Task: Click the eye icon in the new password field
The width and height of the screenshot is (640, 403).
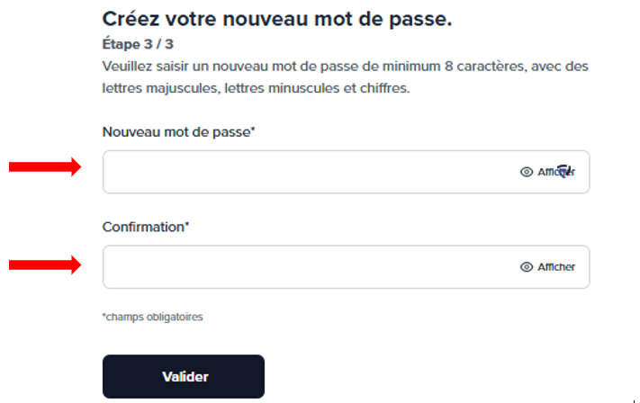Action: pyautogui.click(x=526, y=172)
